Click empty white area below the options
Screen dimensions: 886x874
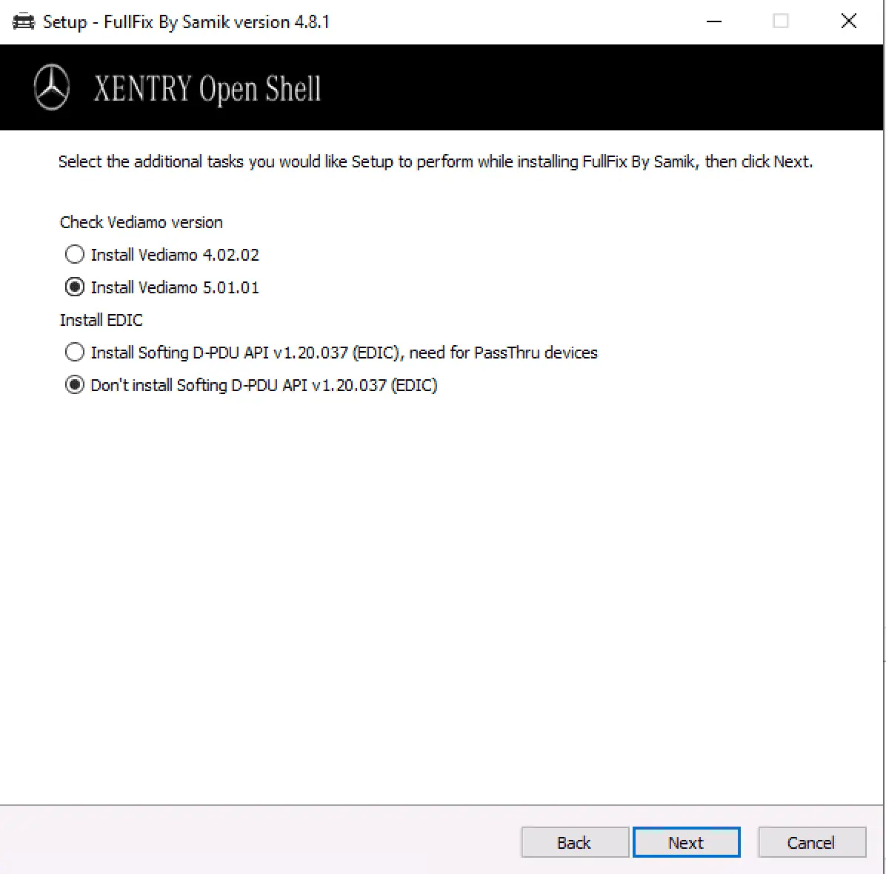pos(442,593)
